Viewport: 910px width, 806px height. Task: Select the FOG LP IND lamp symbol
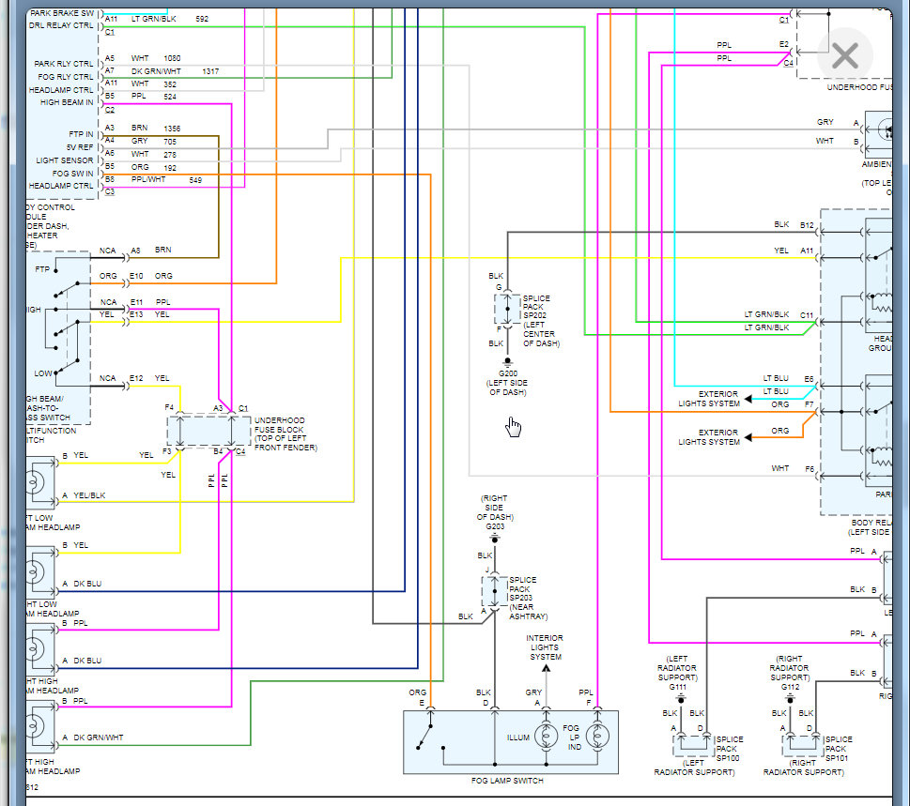pos(597,737)
